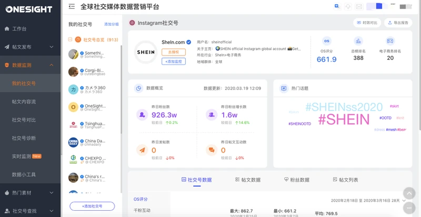This screenshot has height=217, width=421.
Task: Click the account list scrollbar
Action: pos(121,90)
